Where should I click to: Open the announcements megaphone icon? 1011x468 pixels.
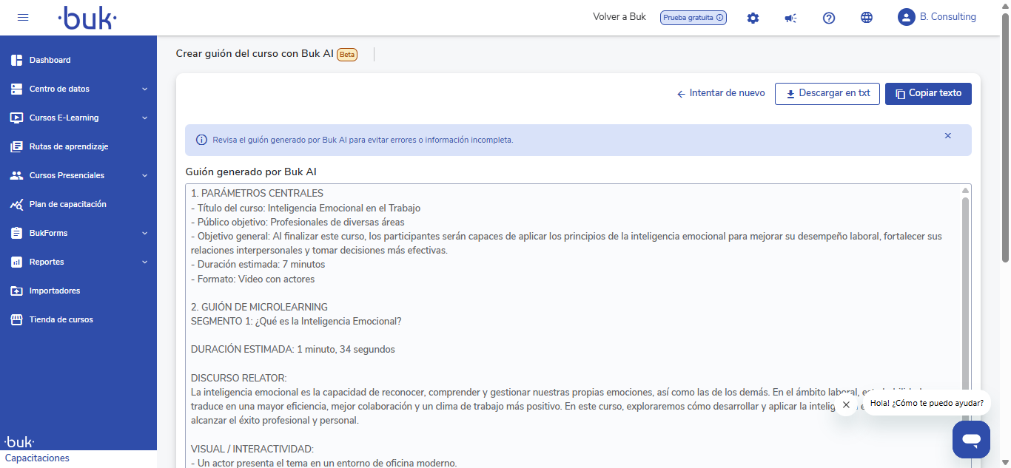pyautogui.click(x=790, y=18)
